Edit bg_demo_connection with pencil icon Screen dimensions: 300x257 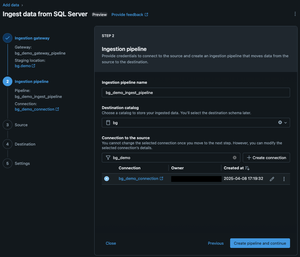pyautogui.click(x=272, y=179)
